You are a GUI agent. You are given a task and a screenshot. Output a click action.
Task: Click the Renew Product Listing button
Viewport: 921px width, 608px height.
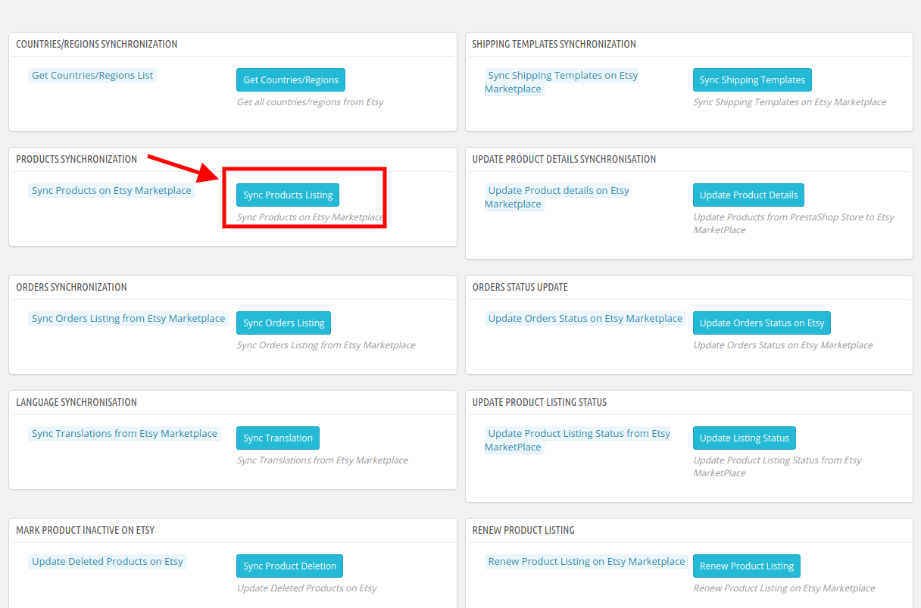(x=747, y=566)
